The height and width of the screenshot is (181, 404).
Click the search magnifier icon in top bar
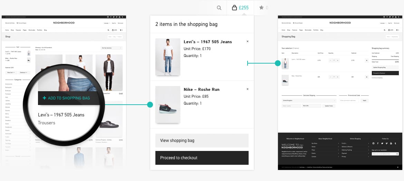(x=219, y=8)
